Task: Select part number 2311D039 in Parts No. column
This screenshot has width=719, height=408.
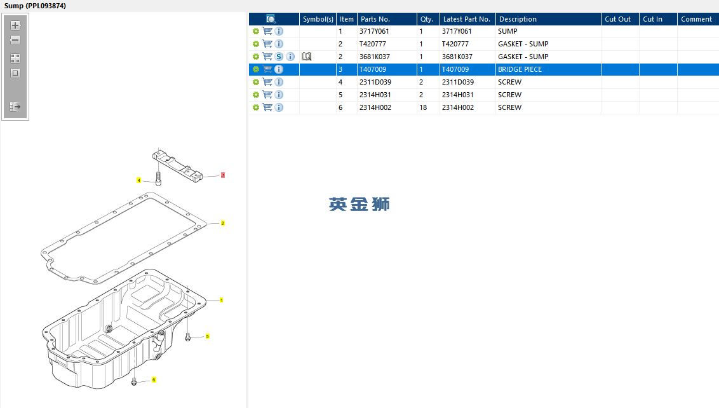Action: click(x=375, y=82)
